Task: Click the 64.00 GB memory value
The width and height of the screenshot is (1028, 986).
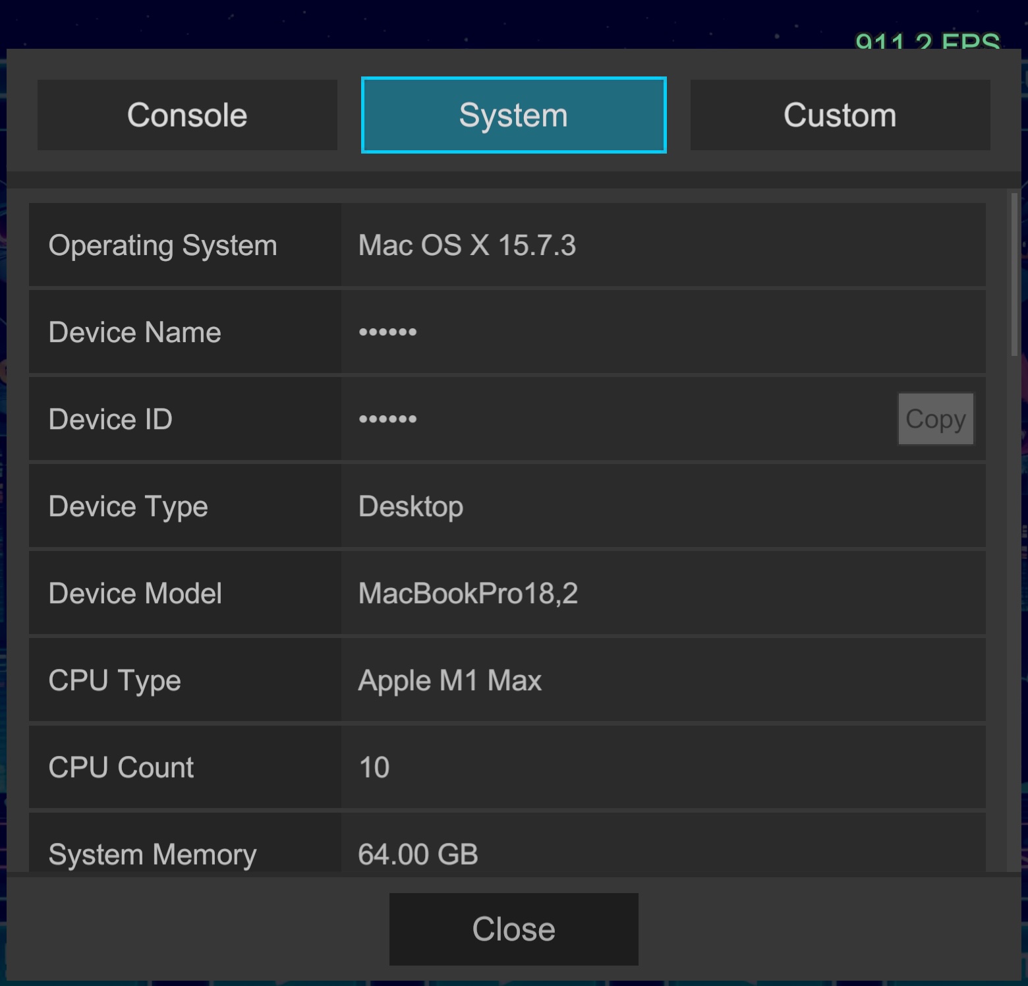Action: (418, 854)
